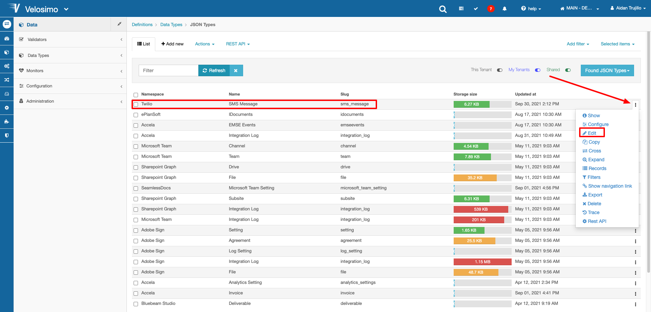
Task: Check the Accela EMSE Events row checkbox
Action: [x=136, y=125]
